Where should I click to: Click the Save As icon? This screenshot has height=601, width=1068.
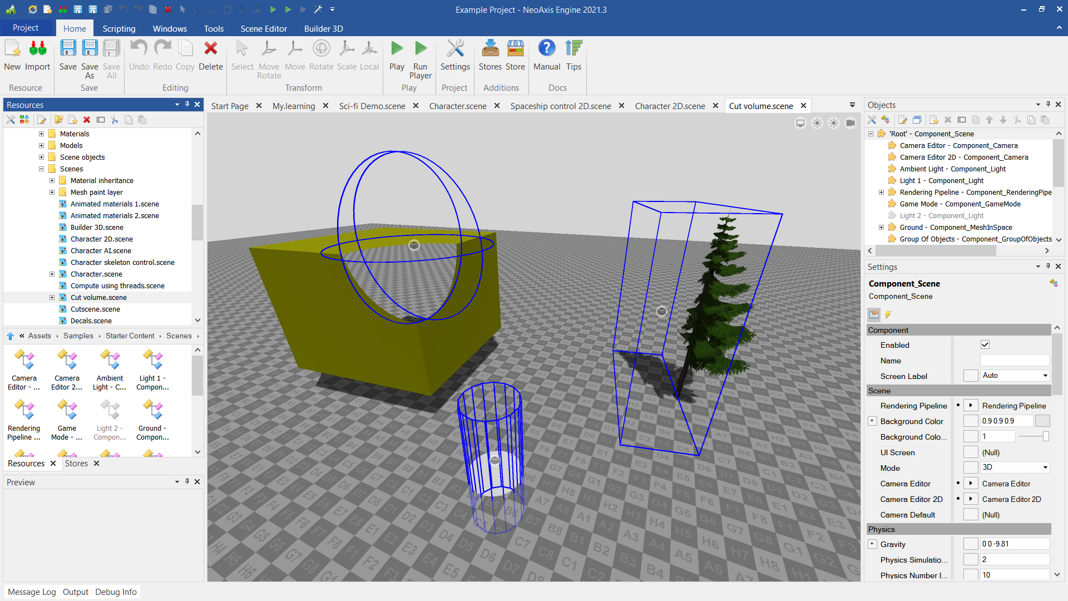point(90,49)
